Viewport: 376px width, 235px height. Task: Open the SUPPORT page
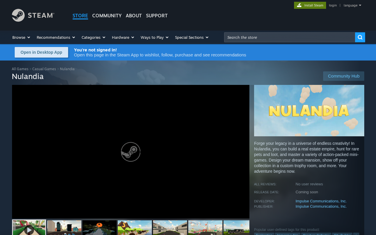coord(157,15)
